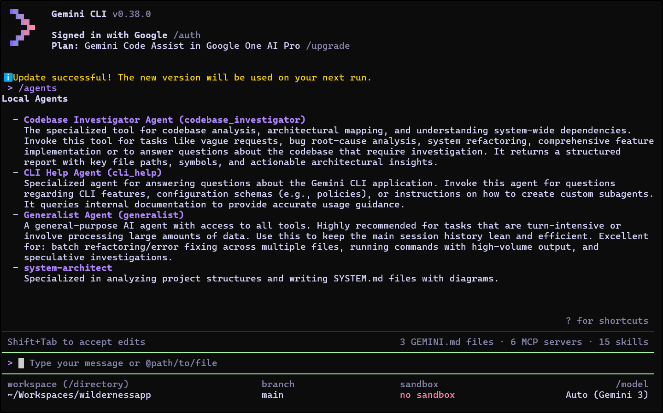This screenshot has width=663, height=413.
Task: Click the Gemini CLI pixel logo
Action: click(x=22, y=28)
